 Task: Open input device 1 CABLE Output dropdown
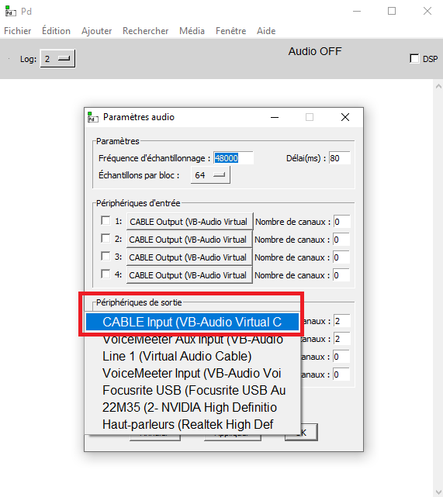click(x=189, y=222)
